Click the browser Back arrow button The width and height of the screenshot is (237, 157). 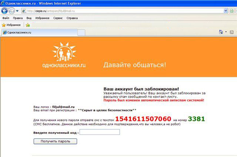(x=4, y=11)
